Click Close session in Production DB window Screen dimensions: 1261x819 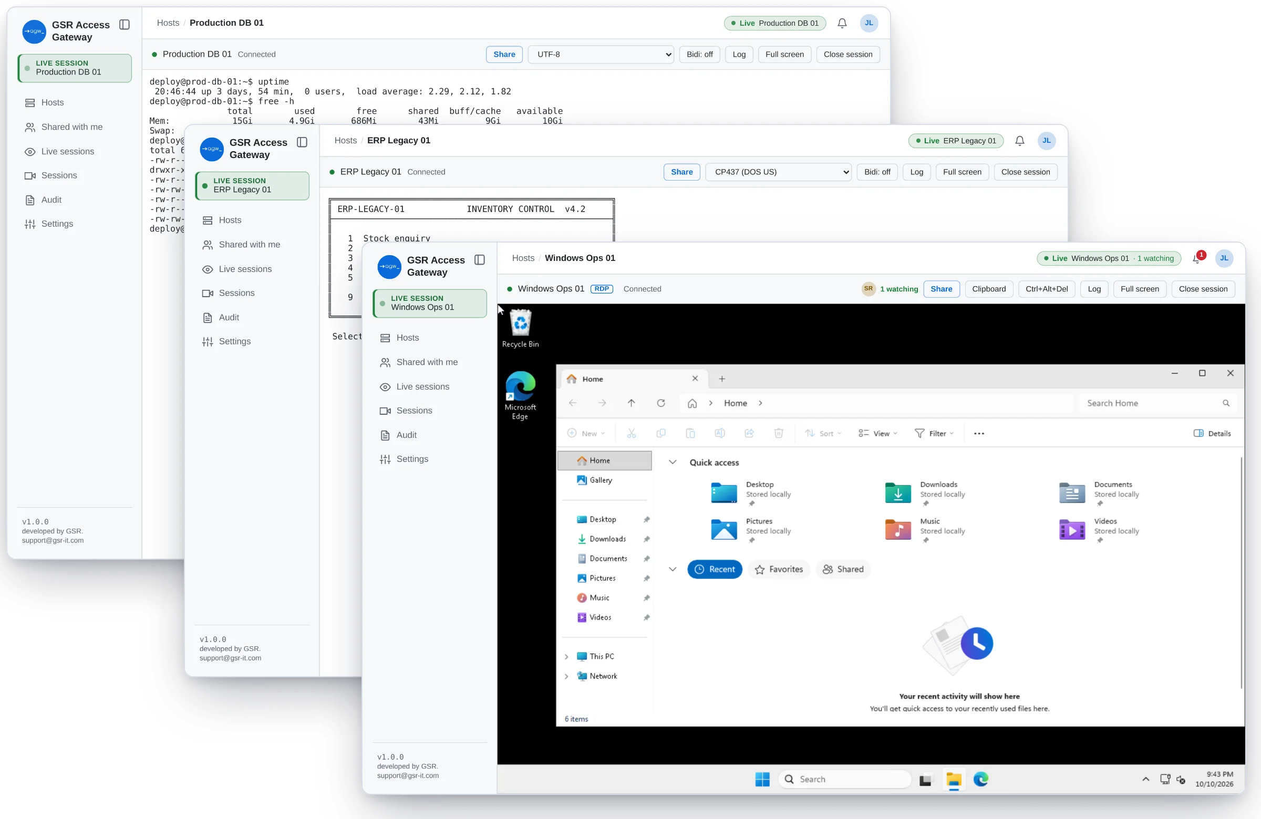point(847,55)
